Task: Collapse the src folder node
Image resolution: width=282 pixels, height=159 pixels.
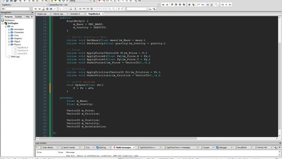Action: click(6, 26)
